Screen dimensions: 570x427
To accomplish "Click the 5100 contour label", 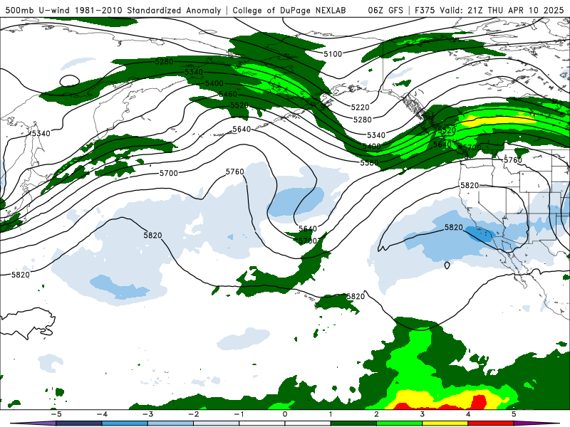I will [333, 54].
